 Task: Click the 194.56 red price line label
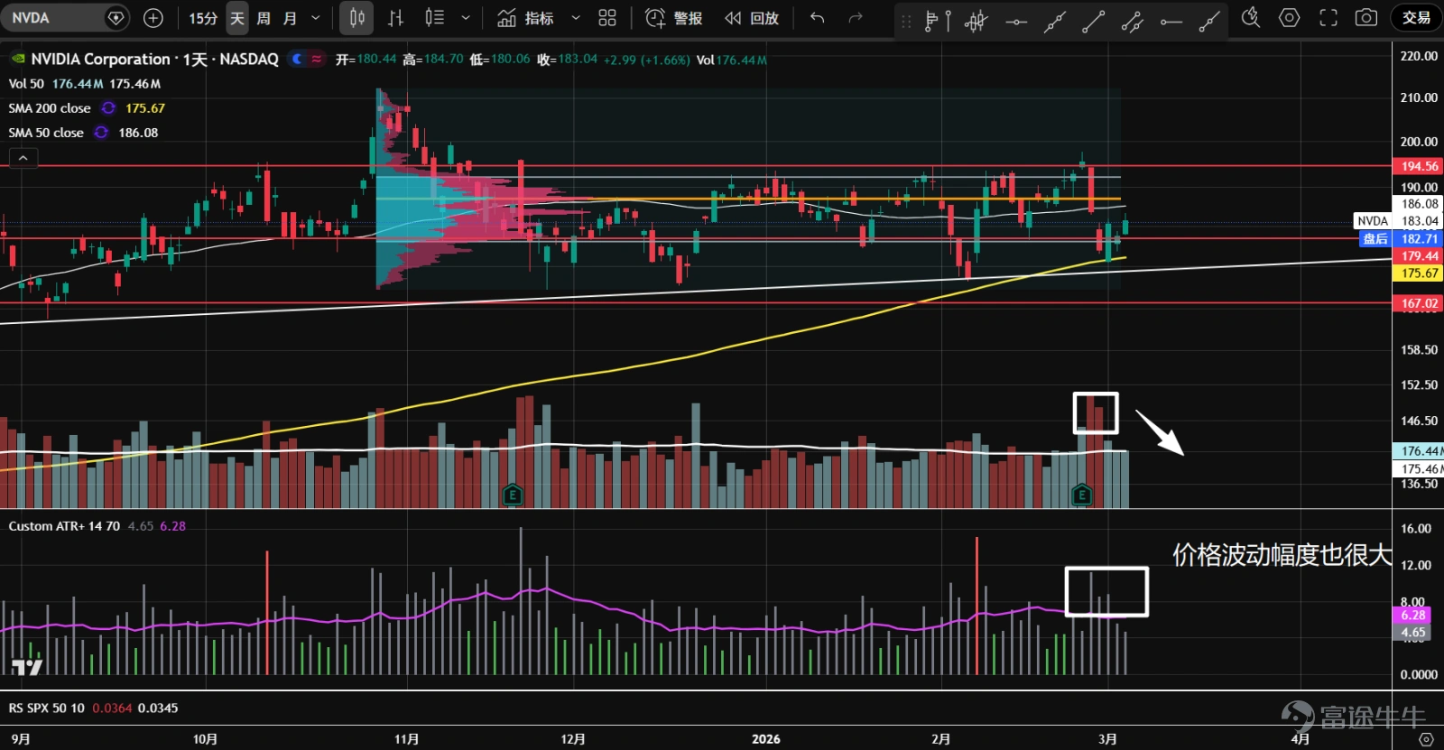[1419, 166]
